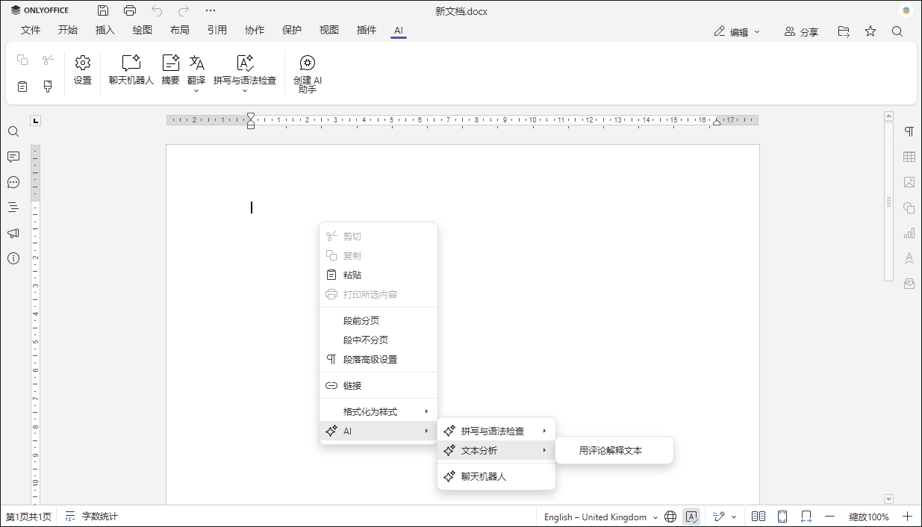Image resolution: width=922 pixels, height=527 pixels.
Task: Zoom out using the minus control
Action: coord(829,516)
